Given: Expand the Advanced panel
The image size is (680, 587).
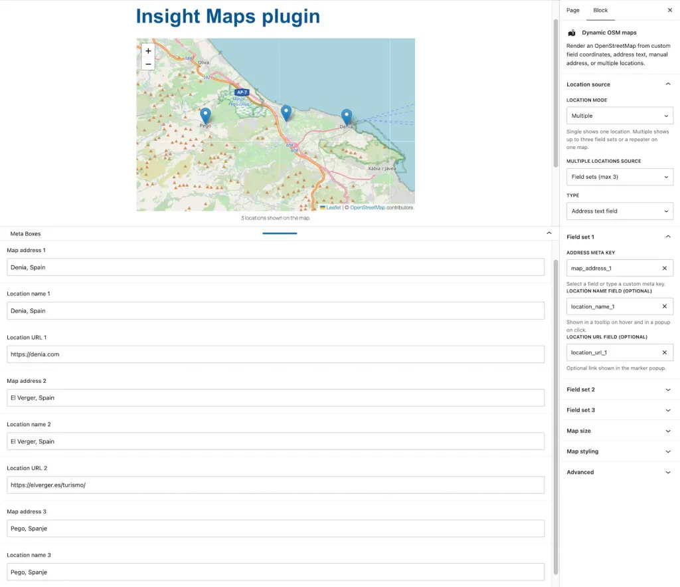Looking at the screenshot, I should pyautogui.click(x=620, y=472).
